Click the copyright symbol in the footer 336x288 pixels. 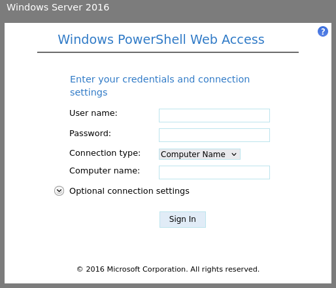click(x=80, y=269)
